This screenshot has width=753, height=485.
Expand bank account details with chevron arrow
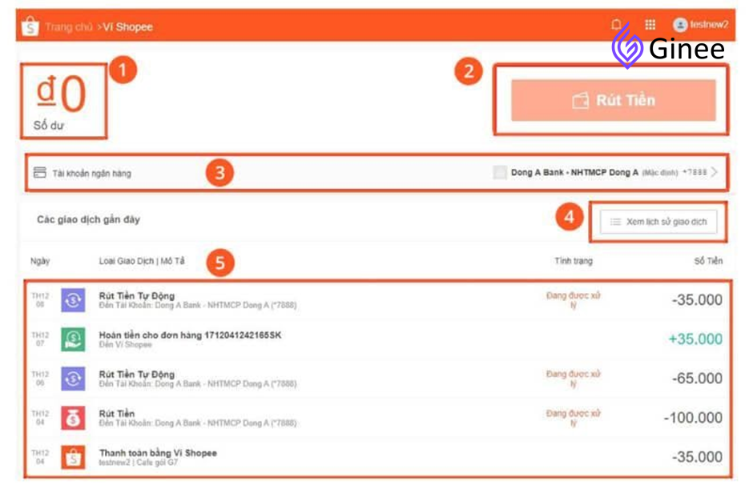click(715, 172)
